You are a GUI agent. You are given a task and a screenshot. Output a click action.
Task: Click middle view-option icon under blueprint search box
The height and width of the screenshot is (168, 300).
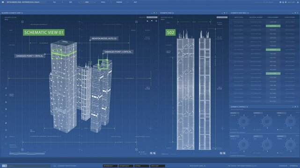(x=152, y=21)
